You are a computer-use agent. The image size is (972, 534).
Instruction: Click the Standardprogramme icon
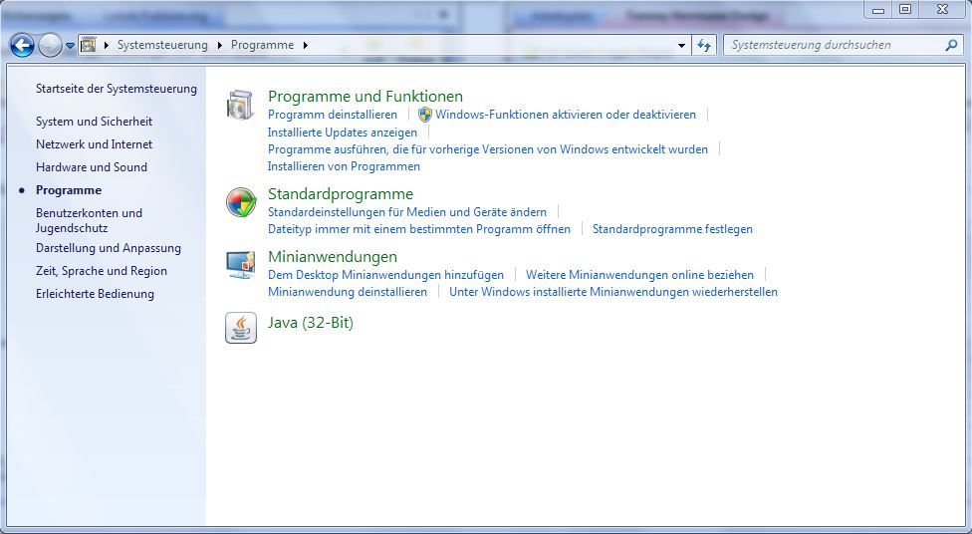[240, 202]
